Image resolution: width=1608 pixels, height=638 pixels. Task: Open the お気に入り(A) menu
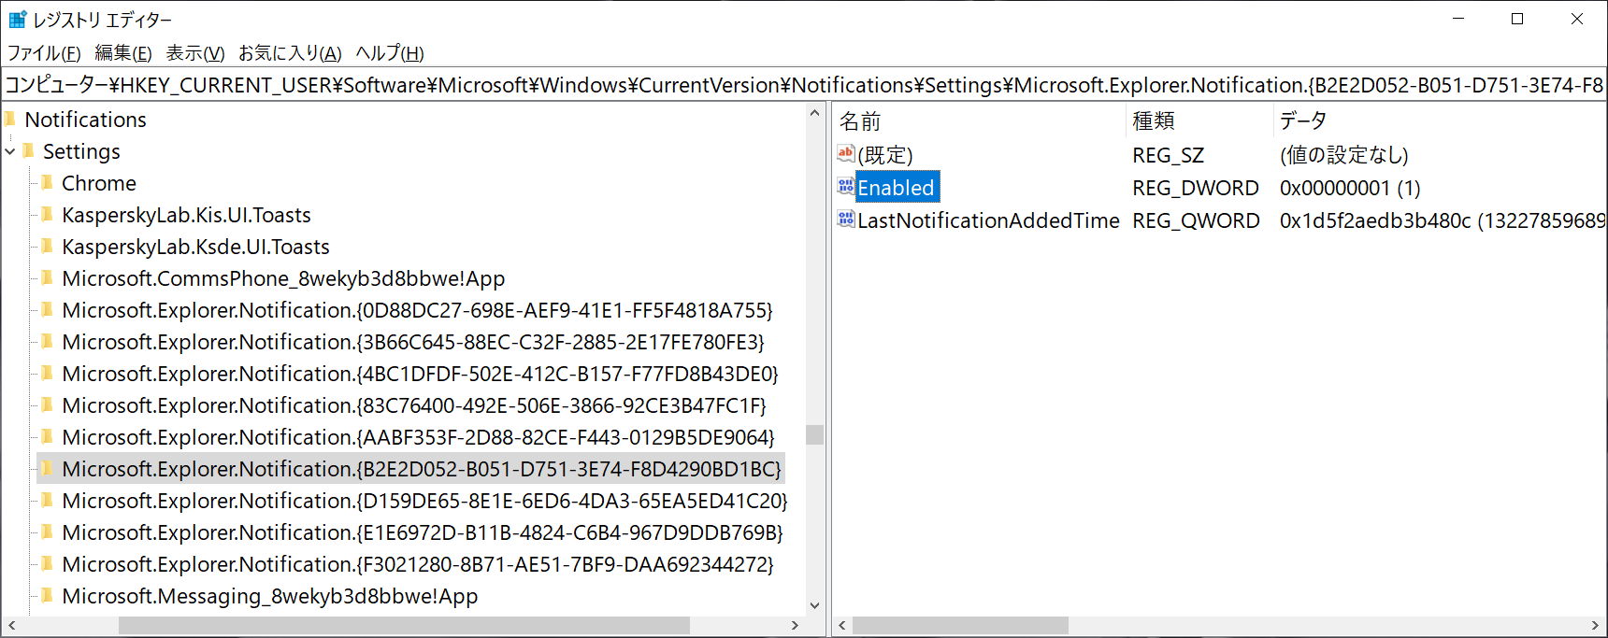tap(290, 53)
